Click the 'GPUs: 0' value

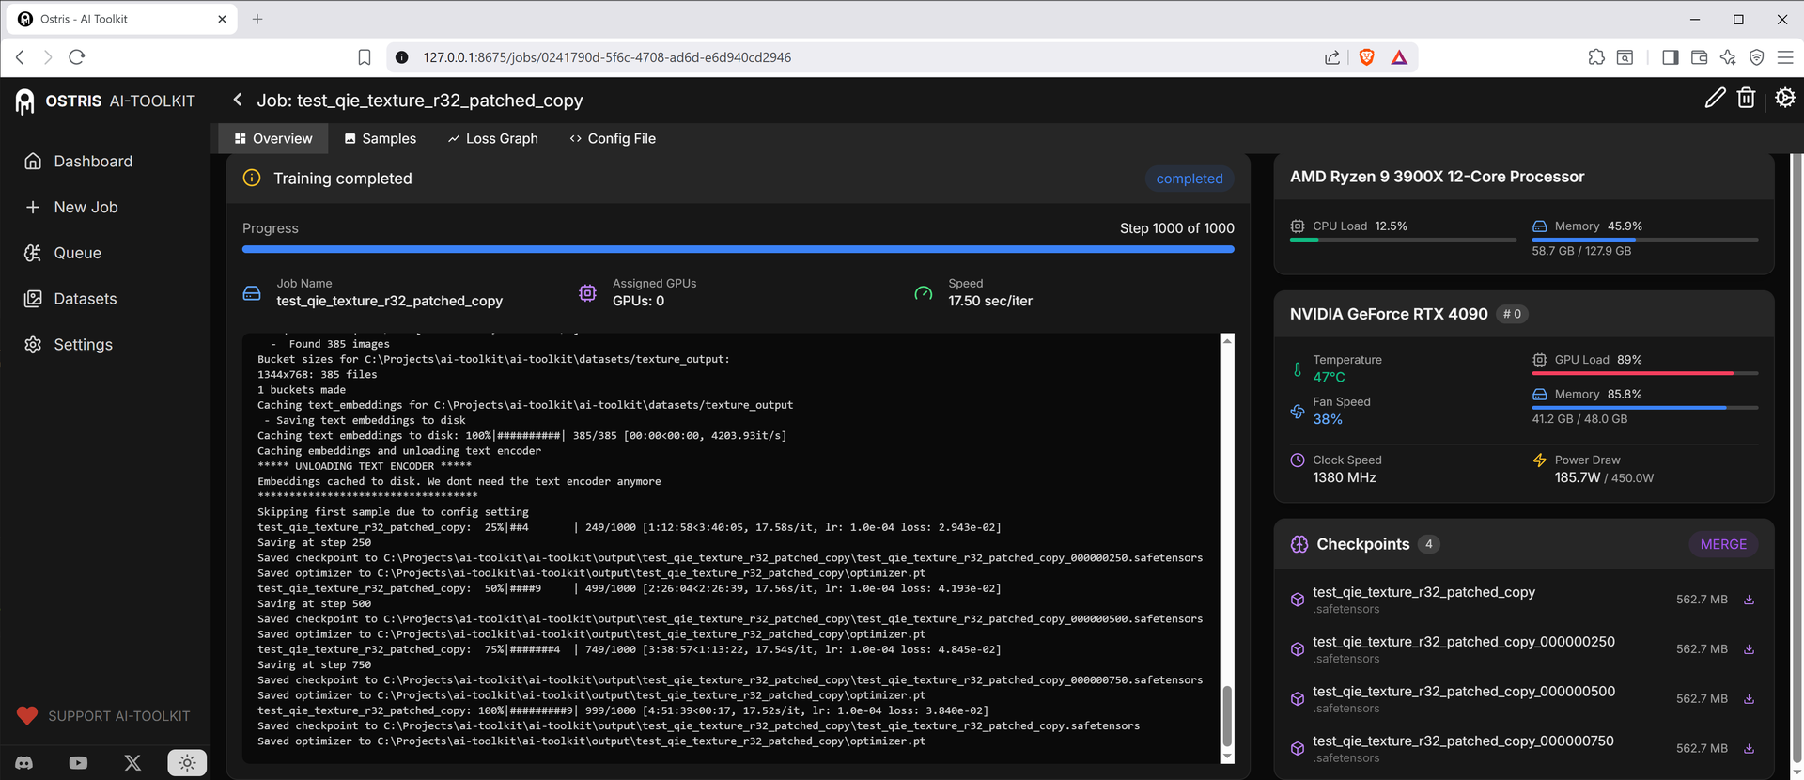point(638,301)
